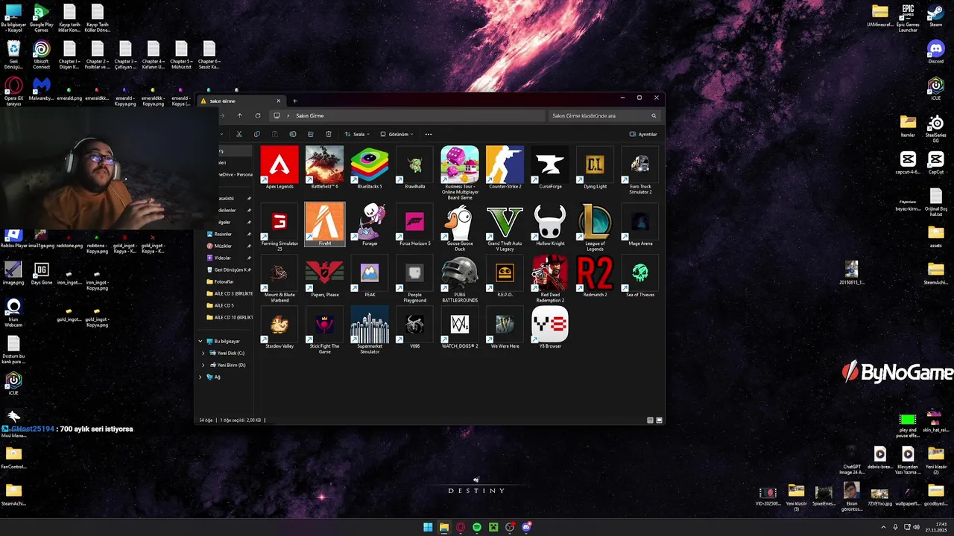
Task: Select the Forza Horizon 5 icon
Action: click(414, 224)
